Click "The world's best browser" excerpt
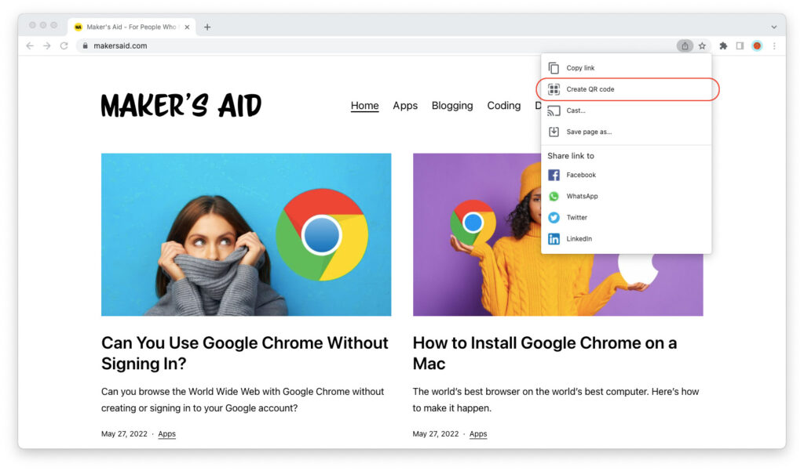The image size is (804, 471). 556,400
